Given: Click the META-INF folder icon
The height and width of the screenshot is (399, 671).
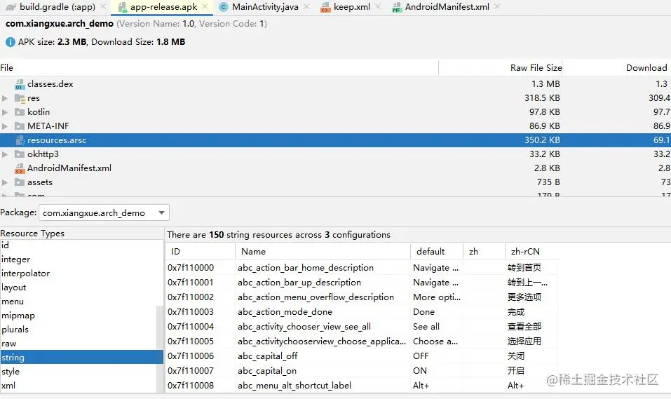Looking at the screenshot, I should click(x=19, y=126).
